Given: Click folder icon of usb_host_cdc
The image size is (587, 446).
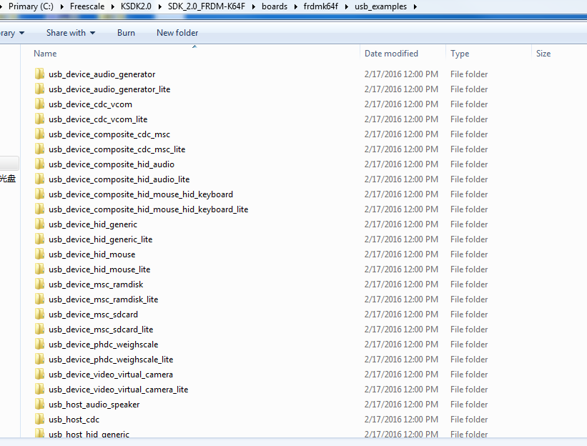Looking at the screenshot, I should (x=39, y=419).
